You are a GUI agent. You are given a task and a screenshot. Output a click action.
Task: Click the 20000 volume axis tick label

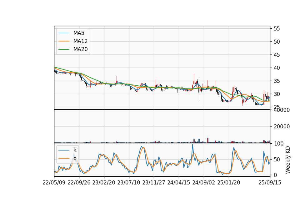(282, 127)
